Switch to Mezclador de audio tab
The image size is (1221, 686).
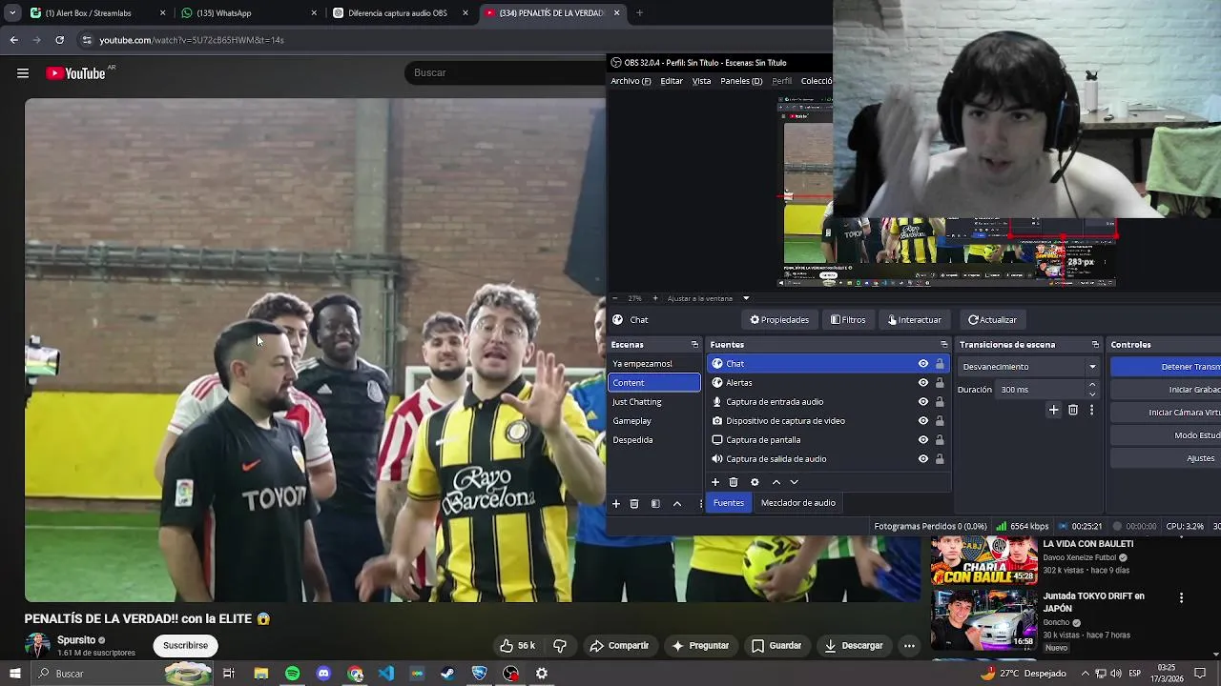point(798,503)
